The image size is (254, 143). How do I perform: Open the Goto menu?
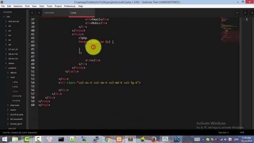42,6
